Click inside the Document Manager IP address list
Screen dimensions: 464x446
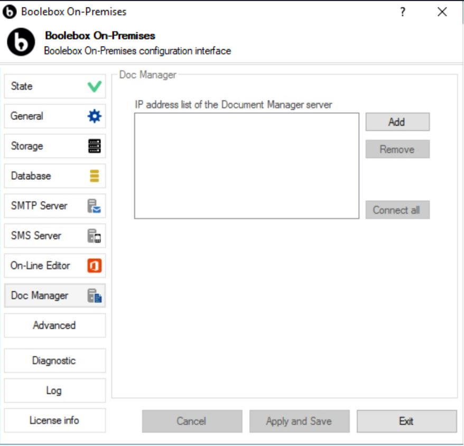[x=247, y=166]
